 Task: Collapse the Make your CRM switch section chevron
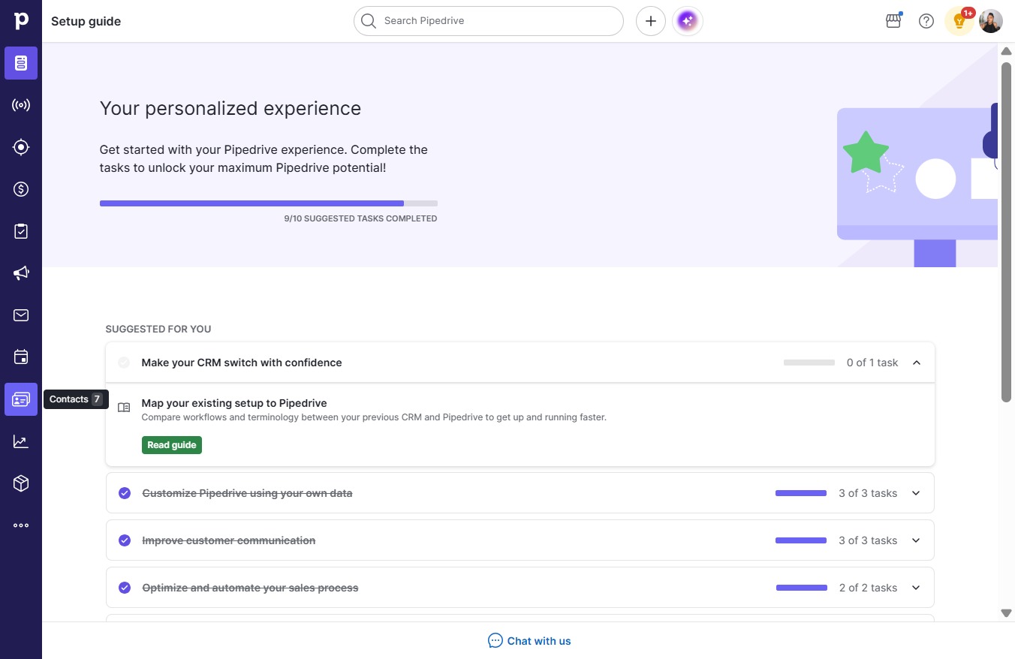coord(916,363)
